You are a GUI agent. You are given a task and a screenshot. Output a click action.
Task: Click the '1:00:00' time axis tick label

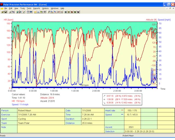pyautogui.click(x=54, y=91)
